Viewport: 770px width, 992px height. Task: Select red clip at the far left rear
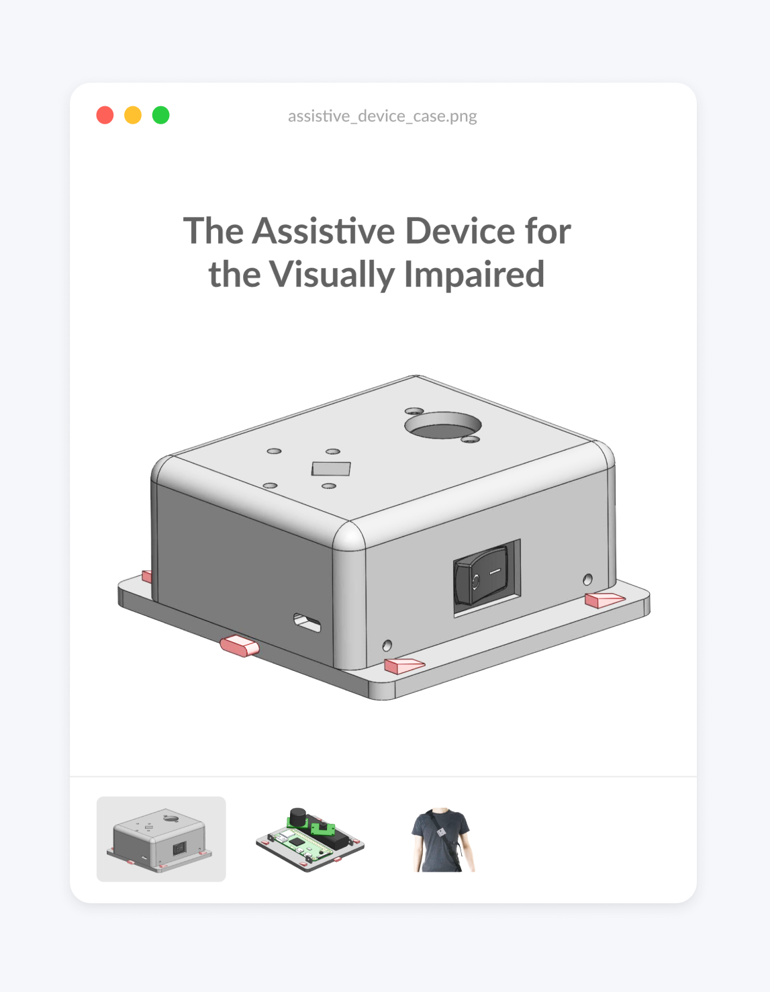[x=147, y=576]
